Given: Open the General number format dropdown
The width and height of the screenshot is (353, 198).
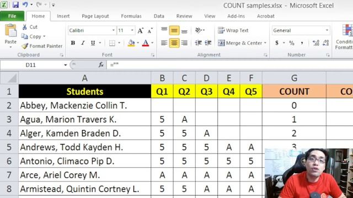Looking at the screenshot, I should tap(327, 30).
